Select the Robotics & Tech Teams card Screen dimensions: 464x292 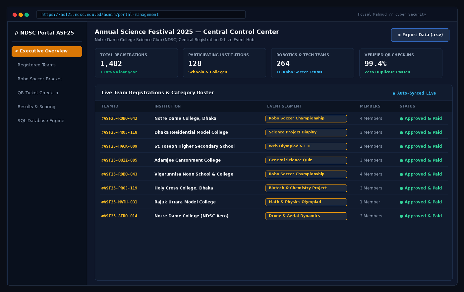[313, 63]
